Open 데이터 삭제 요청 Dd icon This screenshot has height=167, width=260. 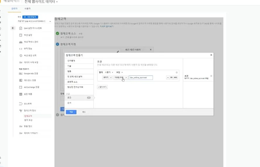21,62
